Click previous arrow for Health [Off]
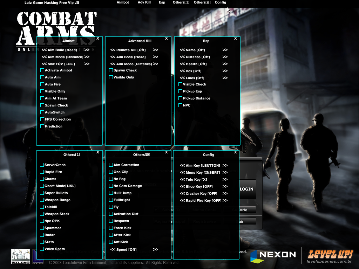Screen dimensions: 359x269 [182, 64]
